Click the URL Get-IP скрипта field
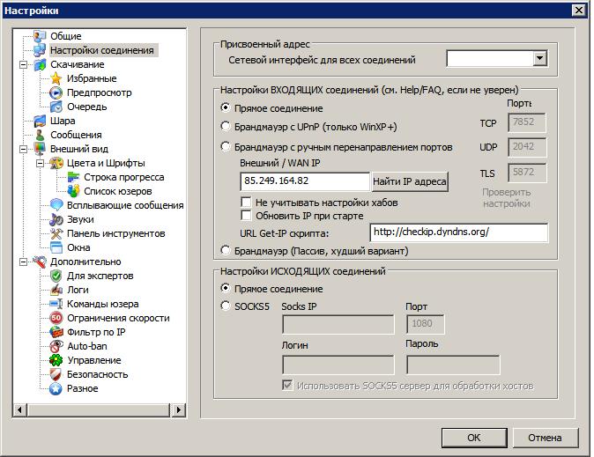The width and height of the screenshot is (594, 457). point(459,232)
